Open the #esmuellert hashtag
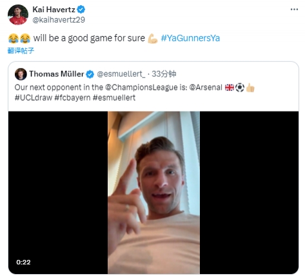Viewport: 305px width, 276px height. pyautogui.click(x=114, y=98)
